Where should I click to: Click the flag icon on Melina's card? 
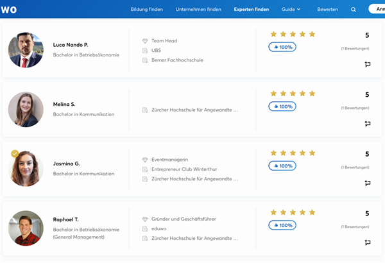(x=368, y=124)
